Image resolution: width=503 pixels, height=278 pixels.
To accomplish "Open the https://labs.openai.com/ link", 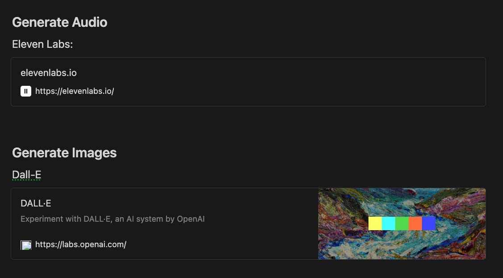I will (x=81, y=244).
